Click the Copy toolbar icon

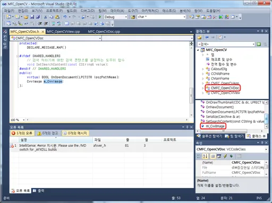click(51, 17)
